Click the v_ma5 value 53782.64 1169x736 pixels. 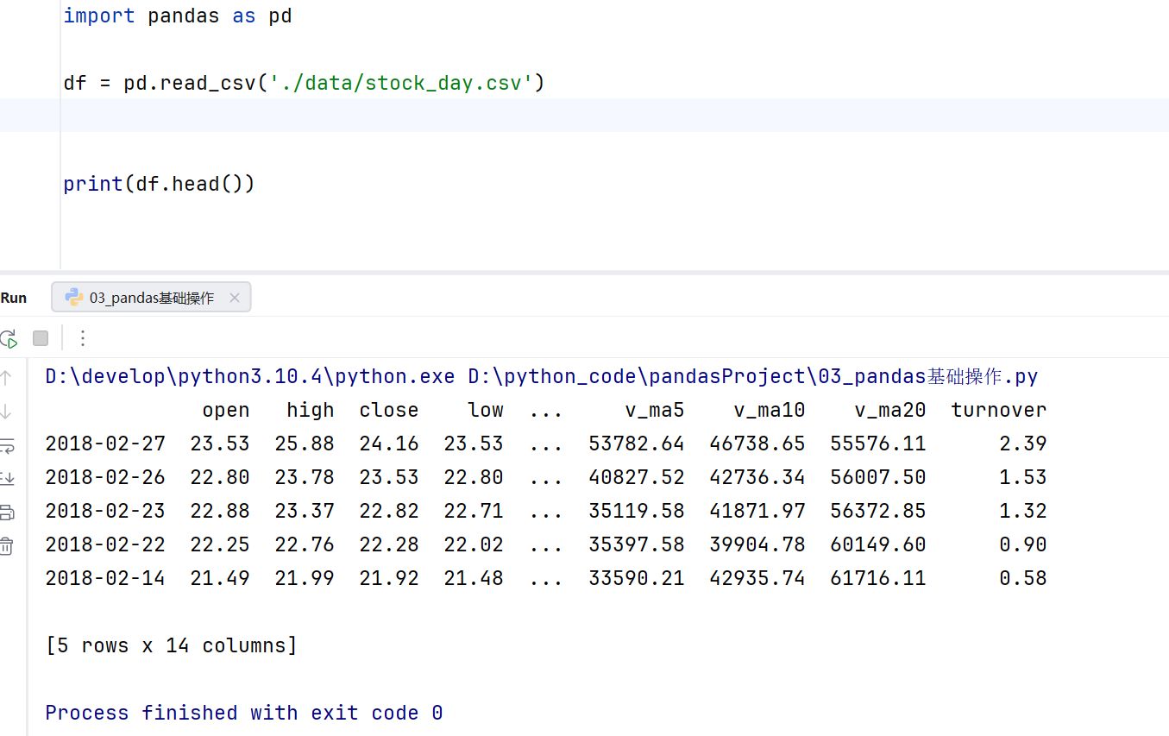637,444
